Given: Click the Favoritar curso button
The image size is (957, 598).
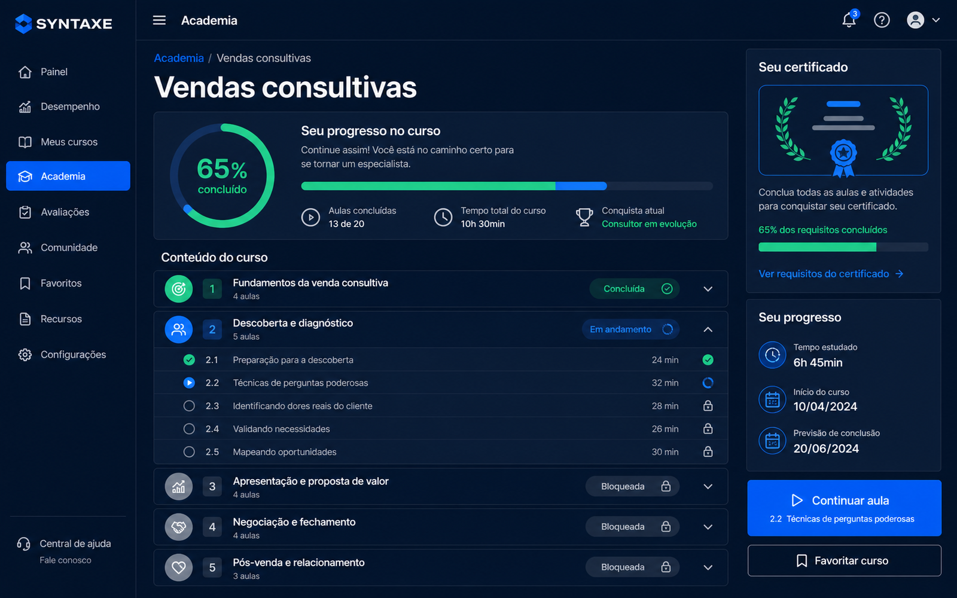Looking at the screenshot, I should (844, 561).
